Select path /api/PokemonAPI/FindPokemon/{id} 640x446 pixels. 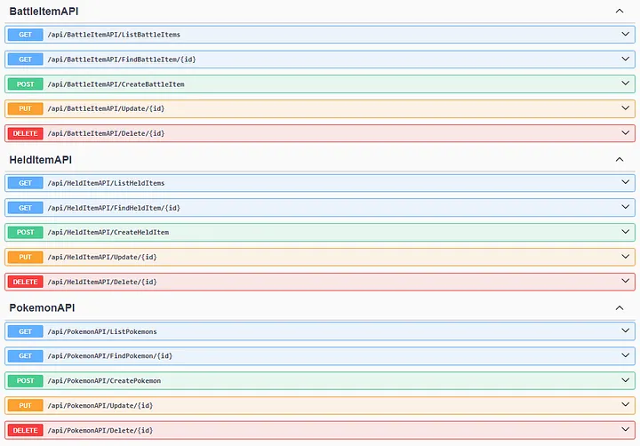coord(110,355)
